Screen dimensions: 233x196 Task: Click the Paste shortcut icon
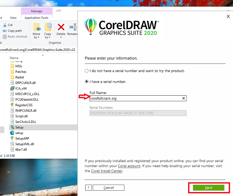point(5,37)
